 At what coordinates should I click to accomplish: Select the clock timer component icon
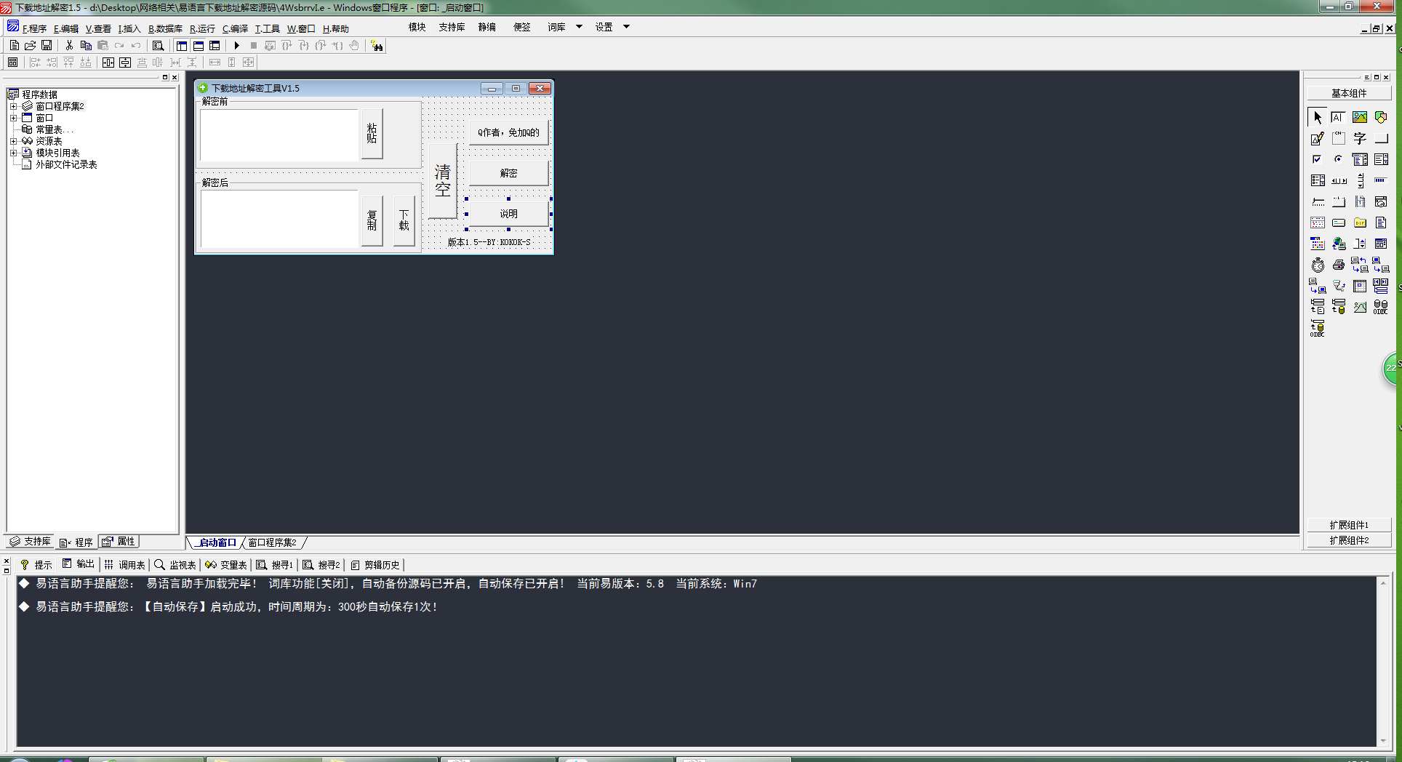tap(1318, 265)
